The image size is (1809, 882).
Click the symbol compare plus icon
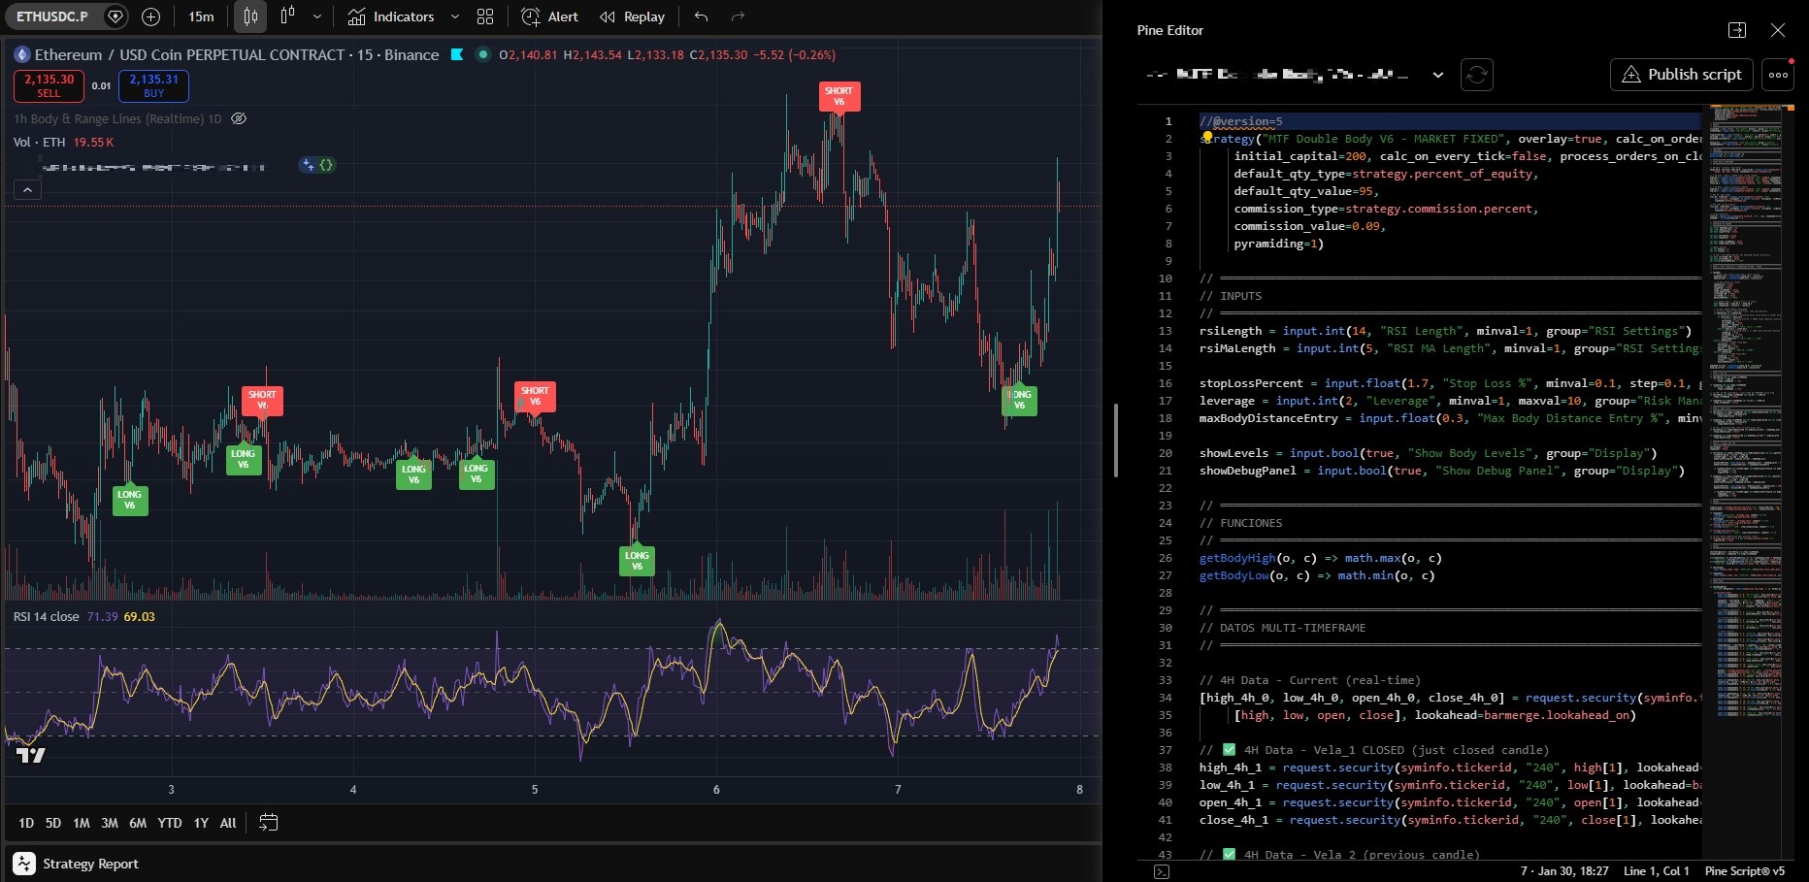pyautogui.click(x=150, y=16)
